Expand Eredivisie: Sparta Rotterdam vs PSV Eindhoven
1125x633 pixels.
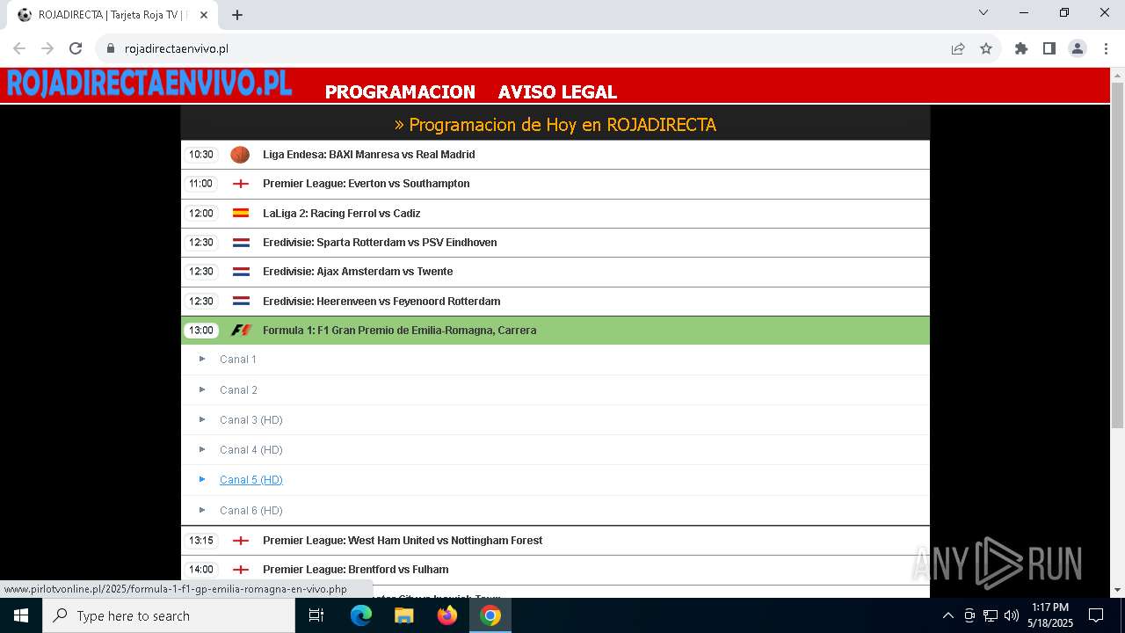tap(555, 243)
